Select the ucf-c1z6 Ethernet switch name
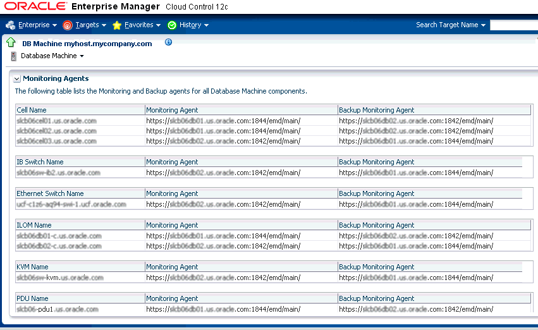Image resolution: width=538 pixels, height=330 pixels. 71,204
